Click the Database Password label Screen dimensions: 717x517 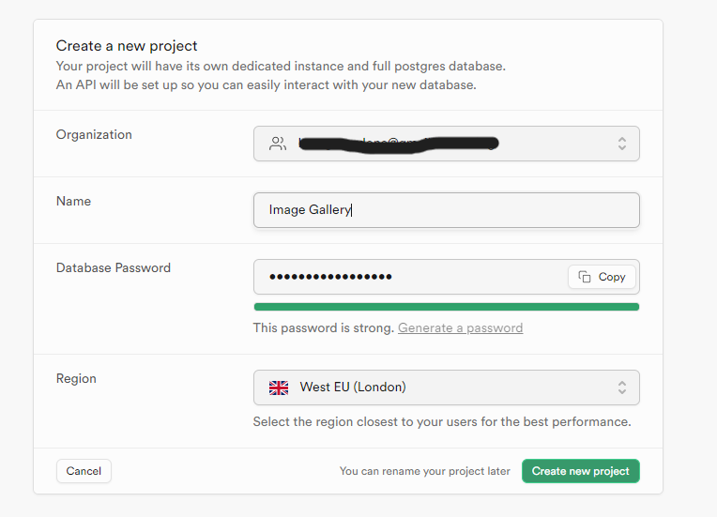(114, 267)
